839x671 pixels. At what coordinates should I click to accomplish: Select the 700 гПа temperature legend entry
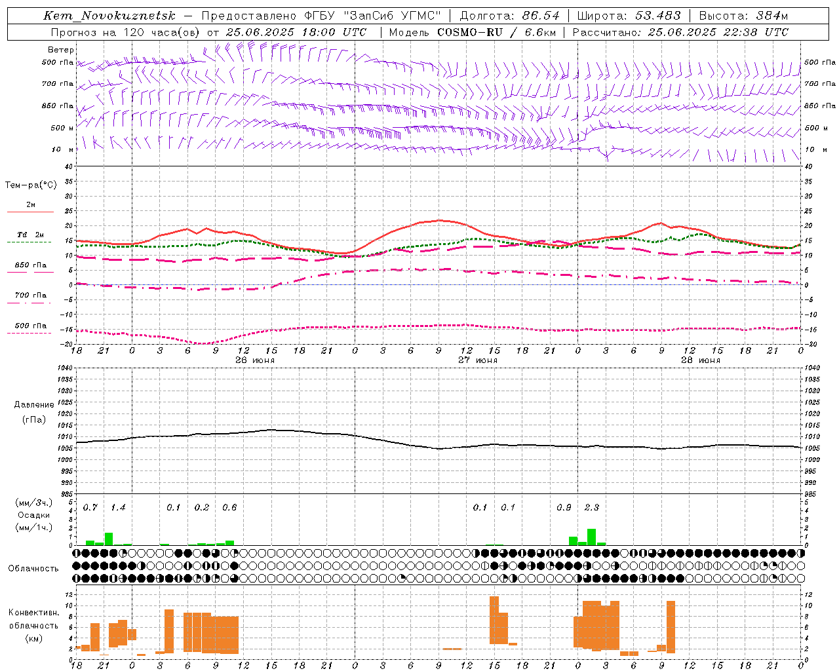tap(30, 297)
